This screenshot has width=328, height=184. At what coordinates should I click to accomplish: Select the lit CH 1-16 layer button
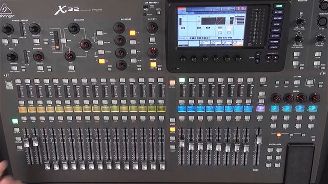15,121
